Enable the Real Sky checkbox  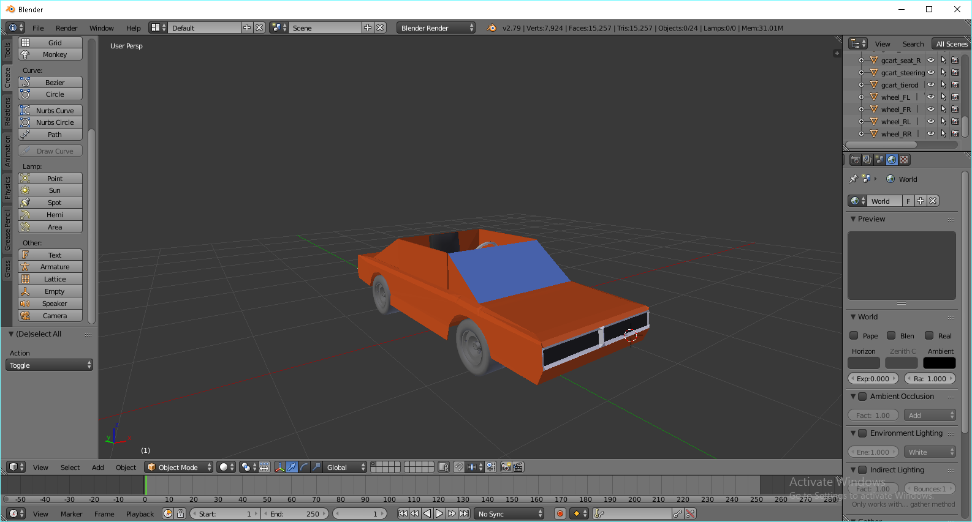point(929,335)
